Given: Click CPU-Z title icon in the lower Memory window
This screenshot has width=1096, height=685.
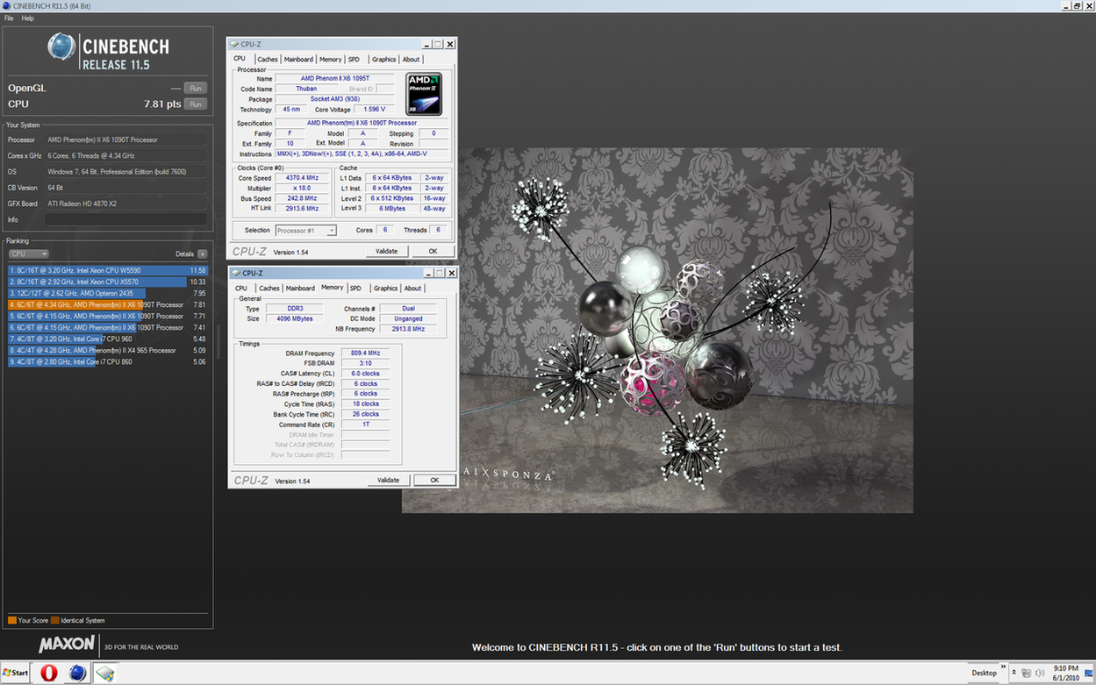Looking at the screenshot, I should click(235, 273).
